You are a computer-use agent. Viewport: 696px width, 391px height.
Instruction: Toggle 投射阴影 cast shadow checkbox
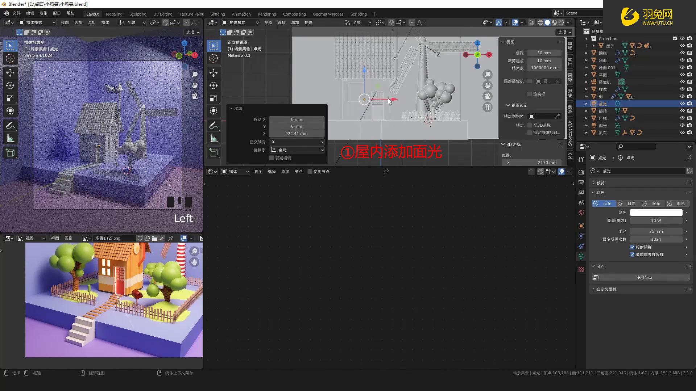point(632,247)
